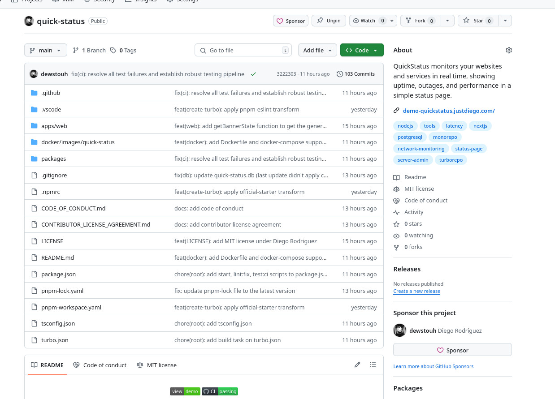555x399 pixels.
Task: Click the postgresql topic tag
Action: (x=410, y=137)
